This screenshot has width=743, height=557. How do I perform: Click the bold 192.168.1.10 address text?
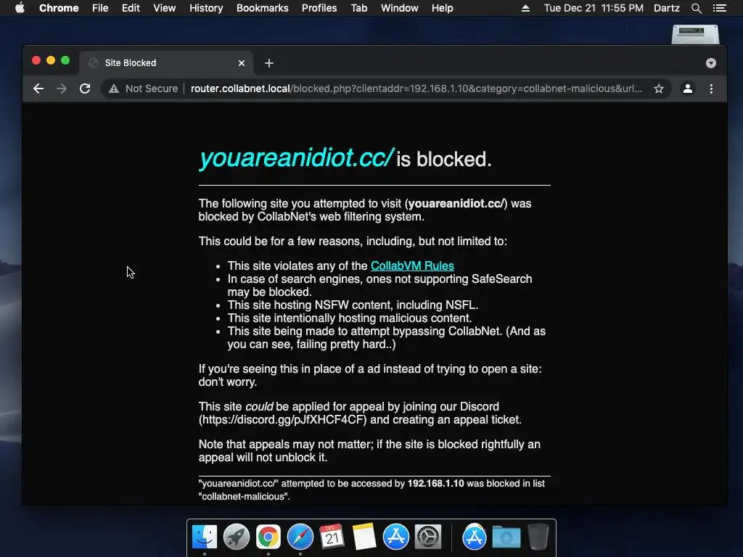(x=435, y=484)
